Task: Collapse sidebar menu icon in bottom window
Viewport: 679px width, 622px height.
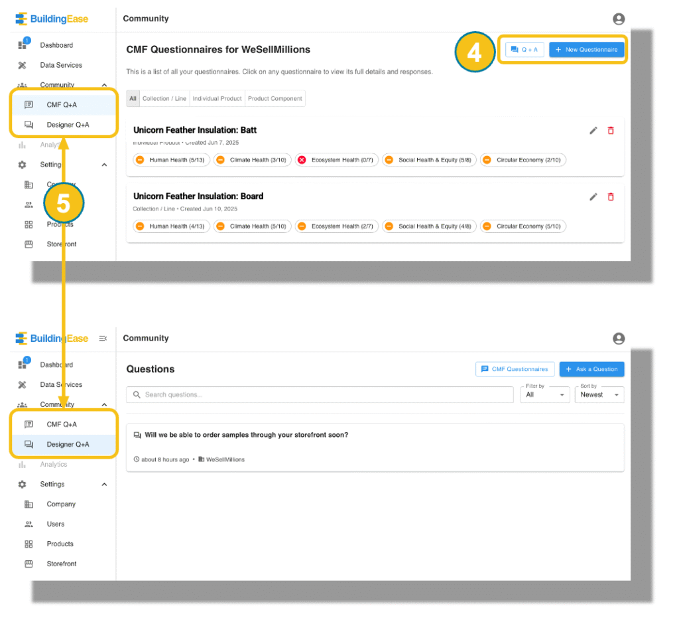Action: click(103, 339)
